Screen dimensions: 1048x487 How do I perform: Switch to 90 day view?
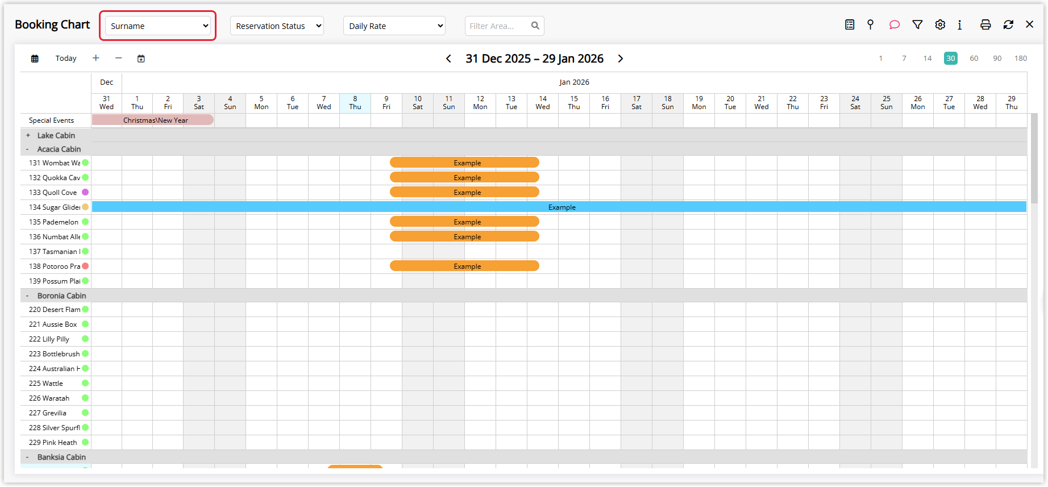997,58
